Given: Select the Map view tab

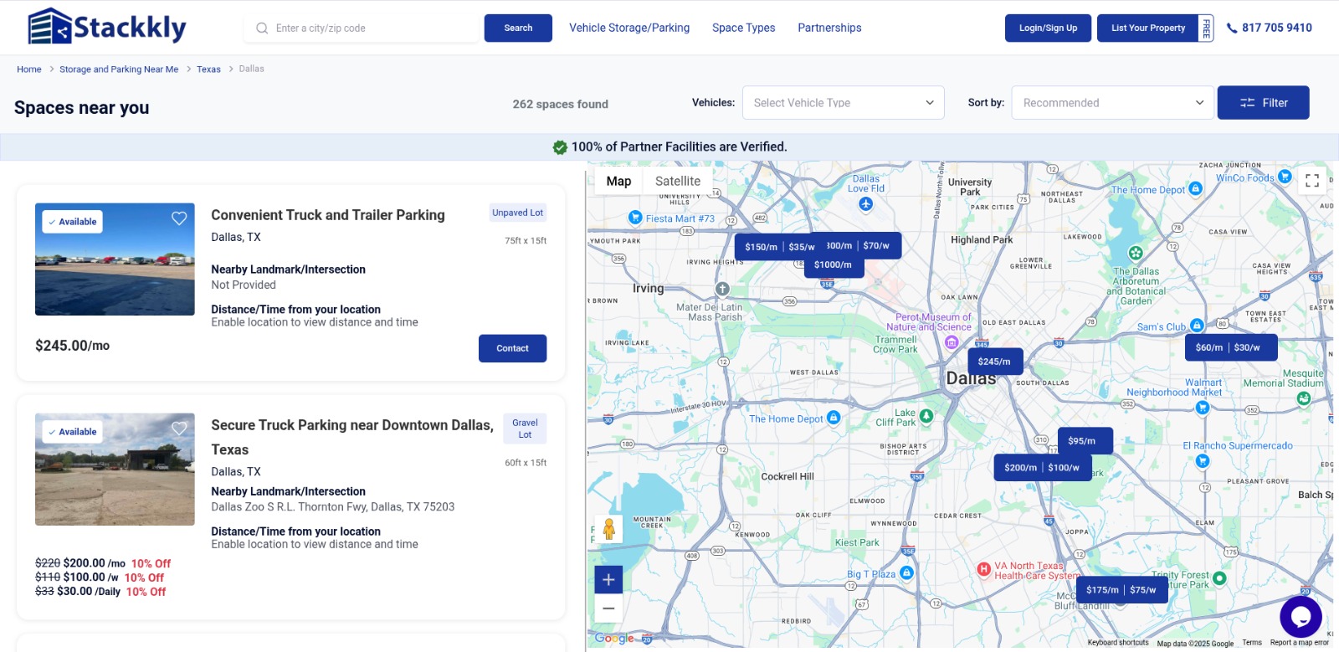Looking at the screenshot, I should click(x=618, y=181).
